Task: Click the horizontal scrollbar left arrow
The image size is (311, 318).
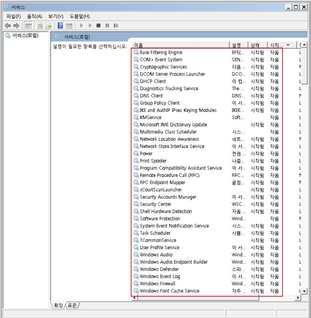Action: pyautogui.click(x=134, y=298)
